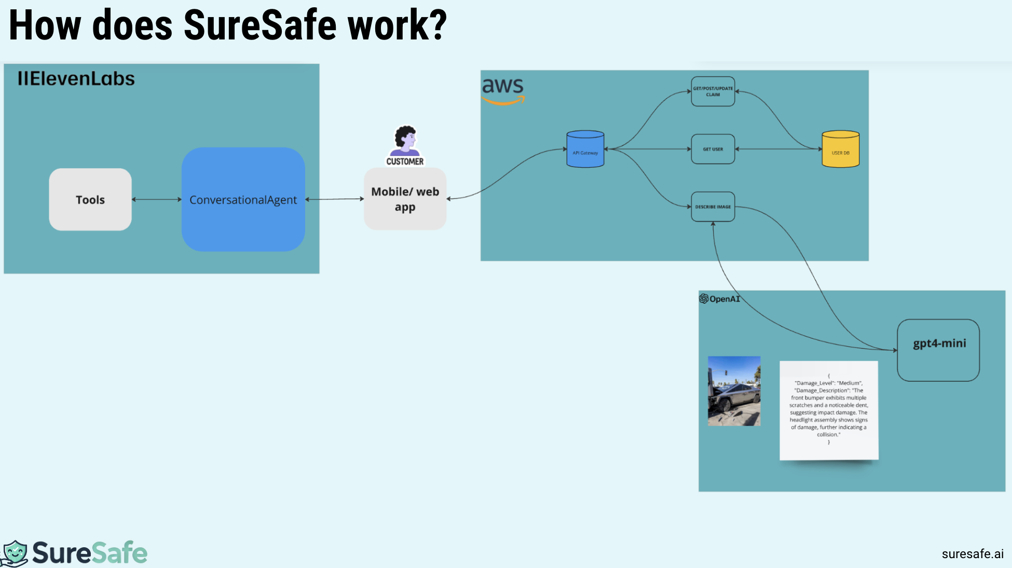Click the 'How does SureSafe work?' title

coord(227,25)
